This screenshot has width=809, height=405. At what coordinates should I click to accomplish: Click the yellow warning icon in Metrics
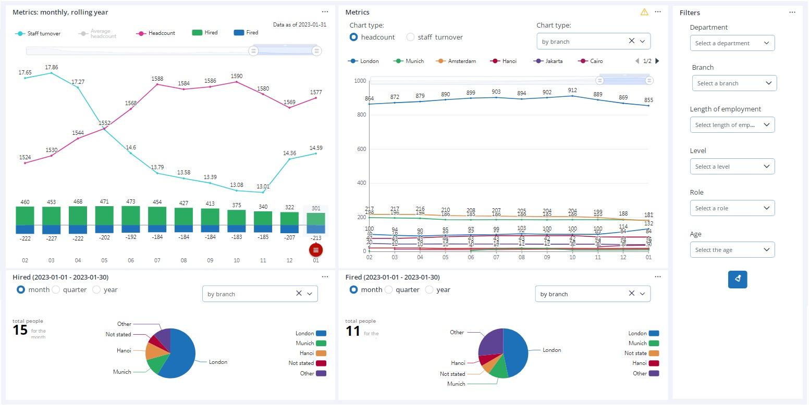[644, 12]
